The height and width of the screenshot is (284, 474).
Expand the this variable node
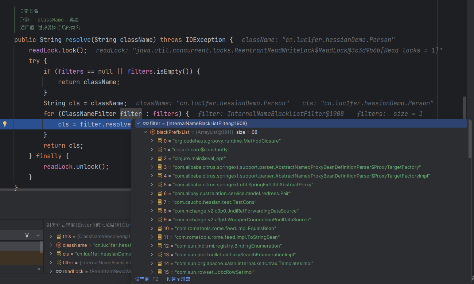click(51, 236)
